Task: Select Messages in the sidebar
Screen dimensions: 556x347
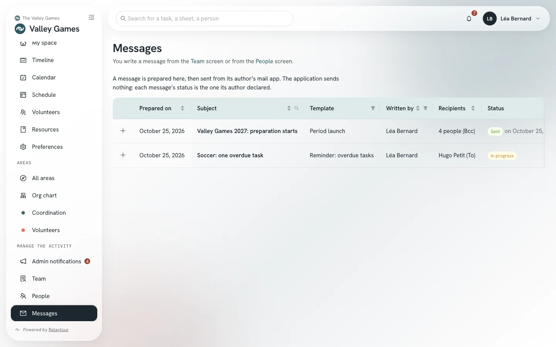Action: (x=54, y=313)
